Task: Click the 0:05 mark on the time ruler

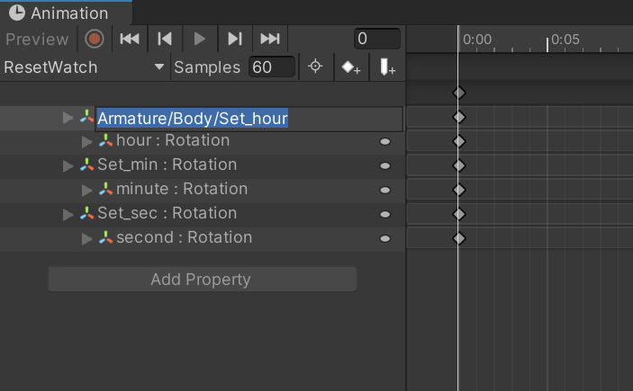Action: 565,40
